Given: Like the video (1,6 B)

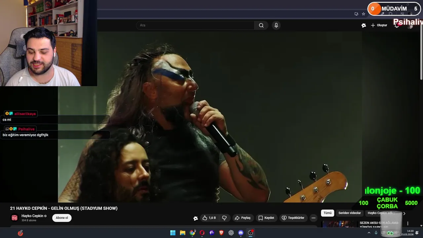Looking at the screenshot, I should click(209, 218).
